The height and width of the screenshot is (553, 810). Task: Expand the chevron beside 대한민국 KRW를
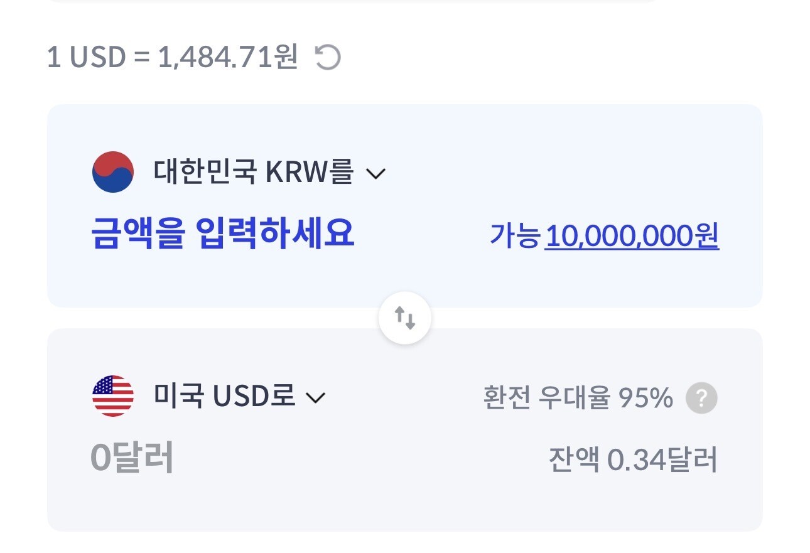click(375, 174)
